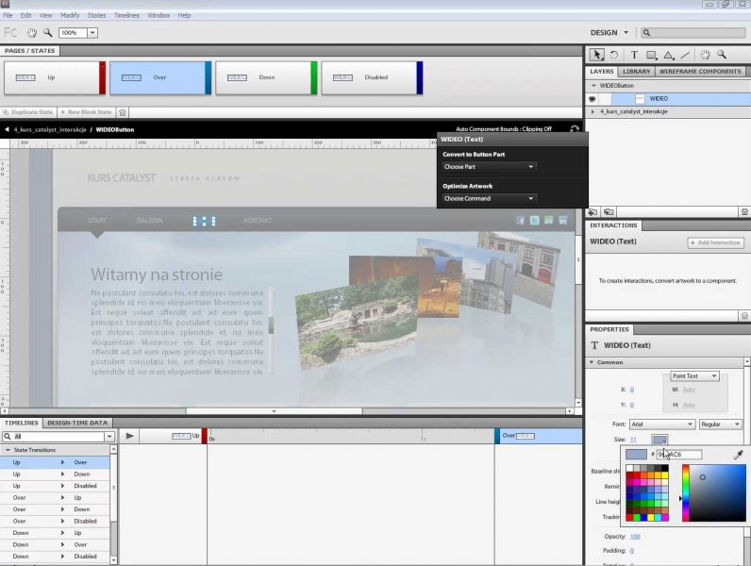Open the Timelines menu
Viewport: 751px width, 566px height.
tap(126, 15)
